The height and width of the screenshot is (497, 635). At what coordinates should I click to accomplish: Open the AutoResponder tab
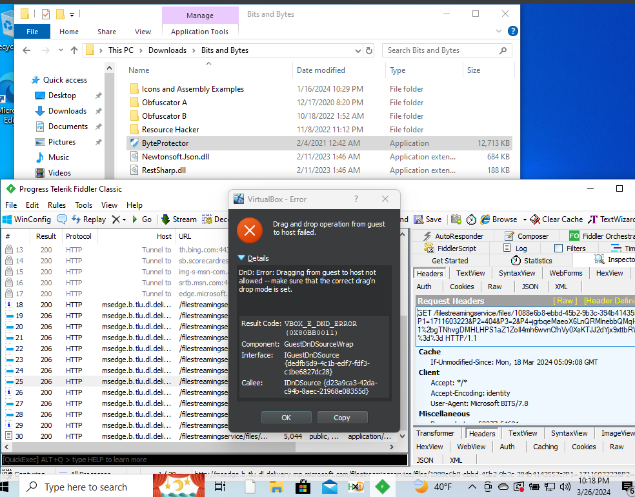[x=453, y=236]
